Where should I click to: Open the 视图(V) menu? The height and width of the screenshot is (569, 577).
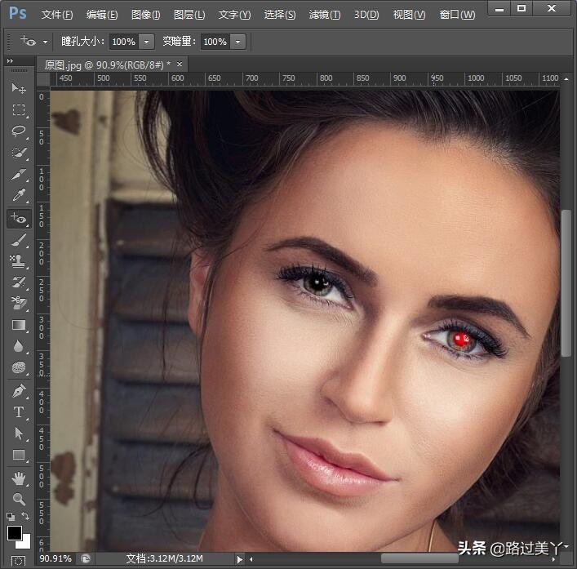point(409,15)
